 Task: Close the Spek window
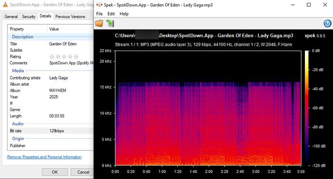click(325, 5)
